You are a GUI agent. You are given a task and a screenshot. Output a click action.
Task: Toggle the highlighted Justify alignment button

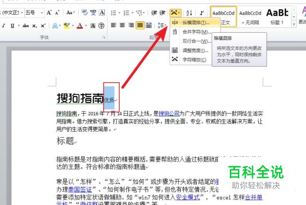140,25
